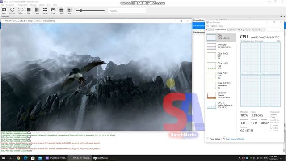Open the RPCS3 Emulation menu
The image size is (286, 161).
pyautogui.click(x=10, y=5)
